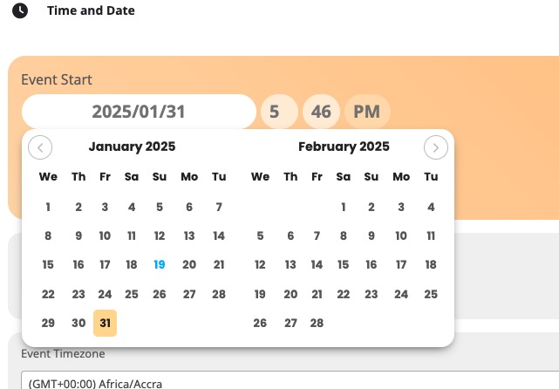Choose February 14 in the calendar

click(x=317, y=264)
